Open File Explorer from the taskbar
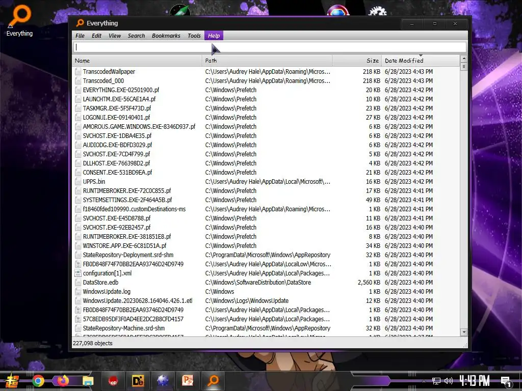The height and width of the screenshot is (391, 522). (88, 381)
